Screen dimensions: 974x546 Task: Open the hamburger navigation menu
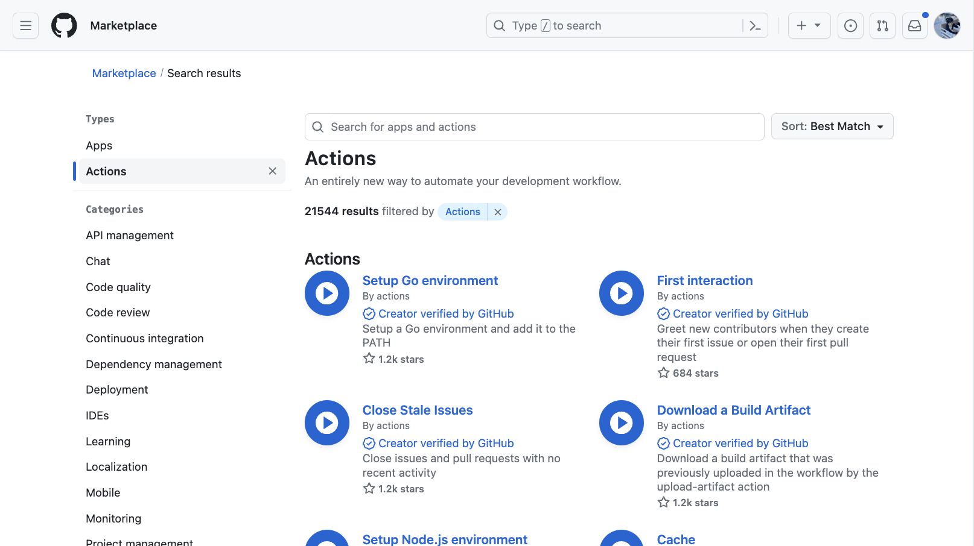[25, 25]
